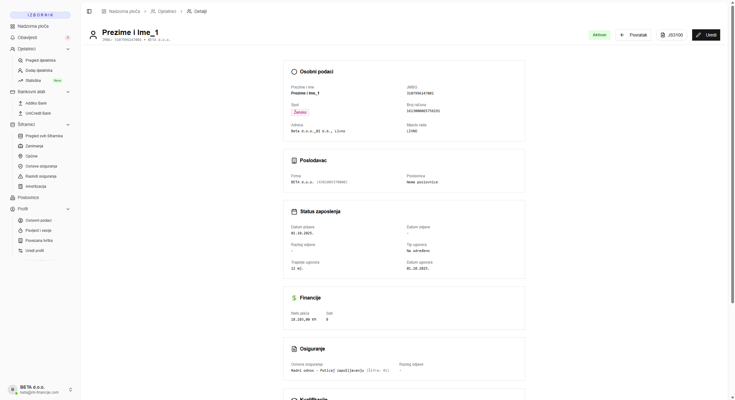Click the Poslovnice building icon
The width and height of the screenshot is (735, 400).
(x=13, y=198)
